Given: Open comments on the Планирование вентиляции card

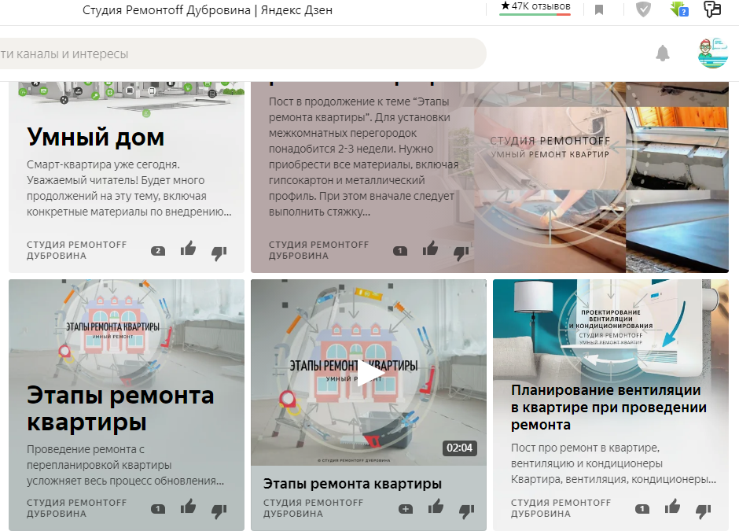Looking at the screenshot, I should pos(642,509).
